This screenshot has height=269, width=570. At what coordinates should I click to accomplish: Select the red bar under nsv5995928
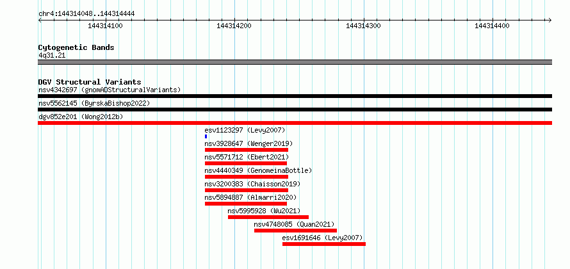[268, 217]
